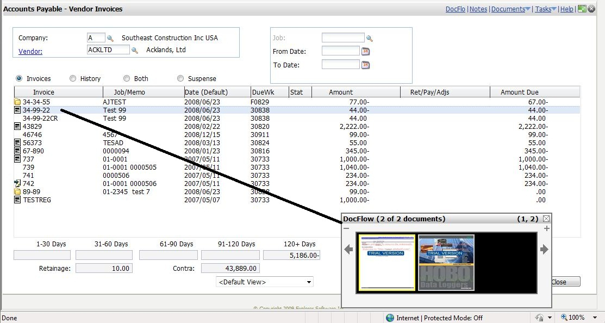The height and width of the screenshot is (323, 605).
Task: Click document icon beside invoice TESTREG
Action: click(x=17, y=200)
